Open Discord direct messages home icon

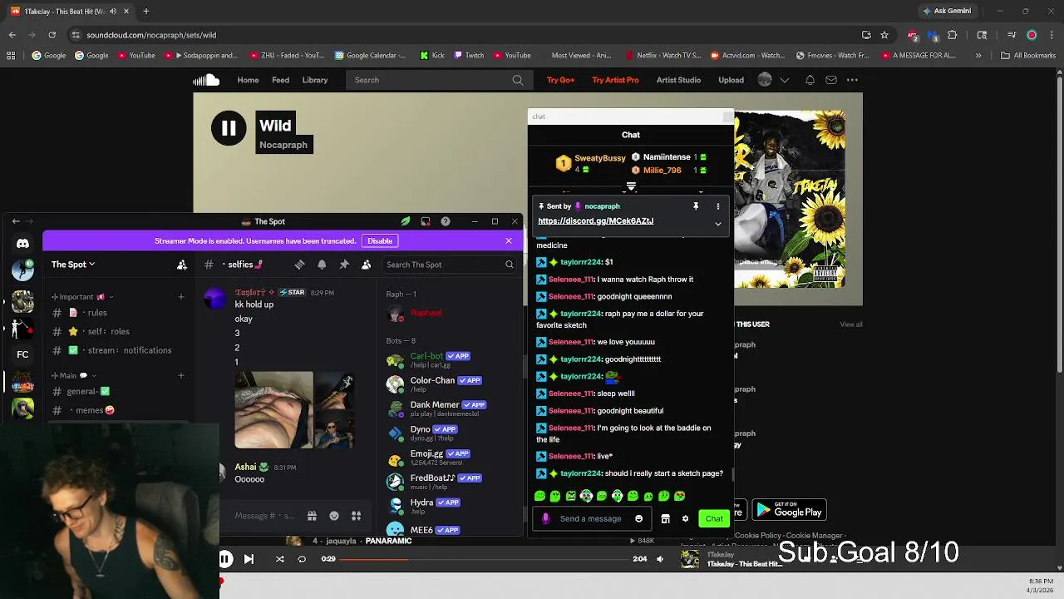click(x=22, y=244)
